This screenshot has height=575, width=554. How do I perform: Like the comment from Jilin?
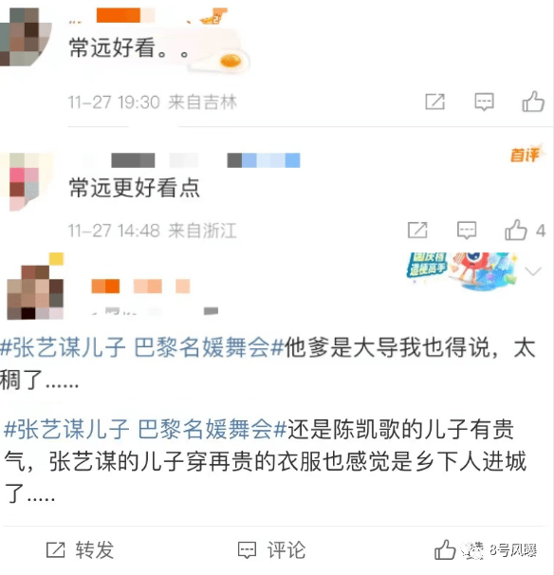pyautogui.click(x=533, y=102)
